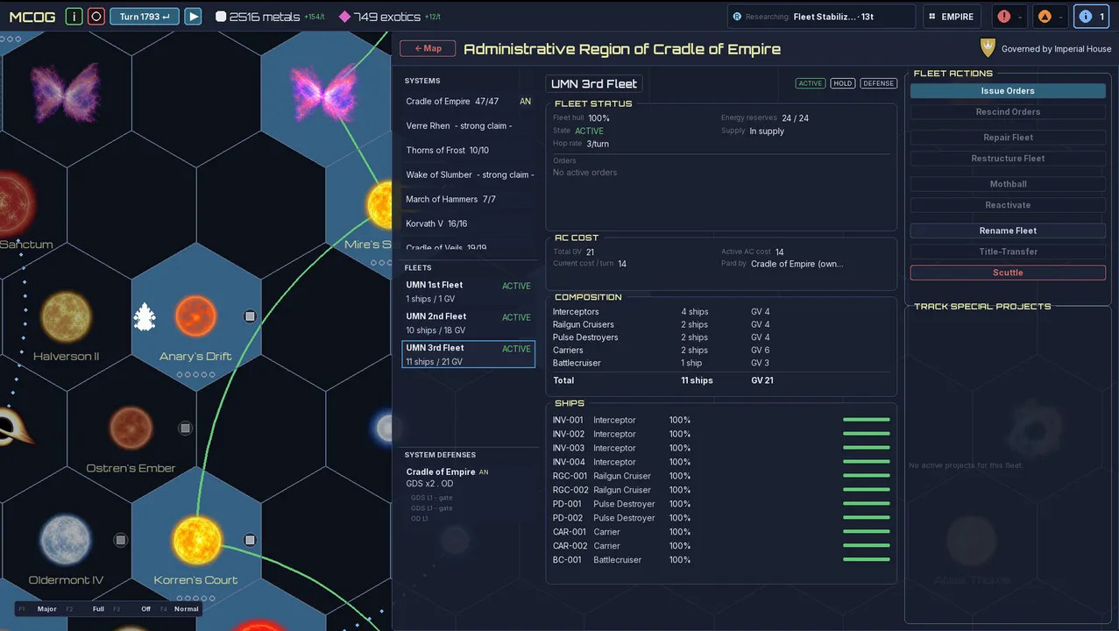Screen dimensions: 1119x631
Task: Click BC-001 Battlecruiser health bar
Action: [866, 559]
